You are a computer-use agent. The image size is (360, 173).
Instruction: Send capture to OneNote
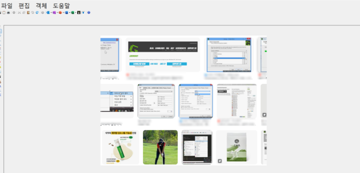tap(54, 13)
